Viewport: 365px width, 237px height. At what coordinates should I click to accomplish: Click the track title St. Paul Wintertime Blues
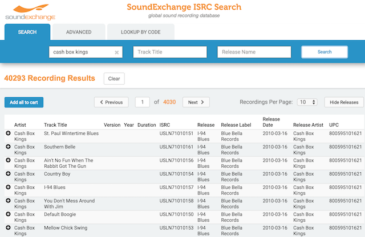[71, 134]
